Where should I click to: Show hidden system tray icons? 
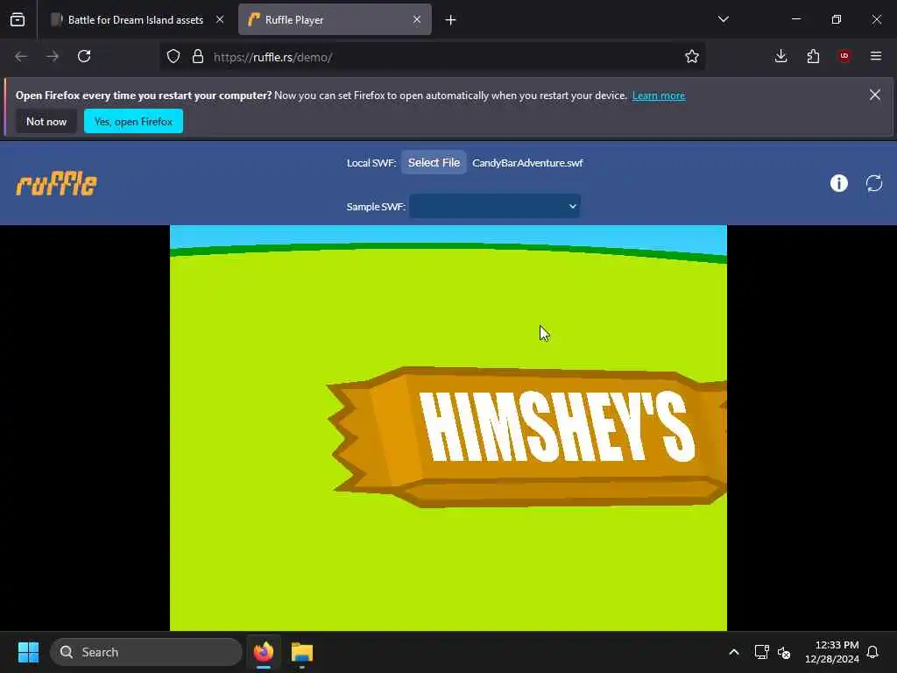pyautogui.click(x=734, y=652)
